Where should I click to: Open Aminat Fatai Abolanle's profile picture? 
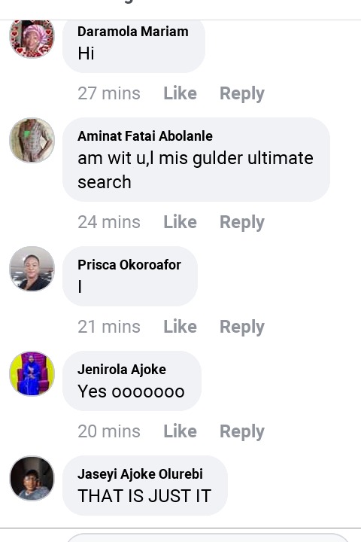(32, 140)
